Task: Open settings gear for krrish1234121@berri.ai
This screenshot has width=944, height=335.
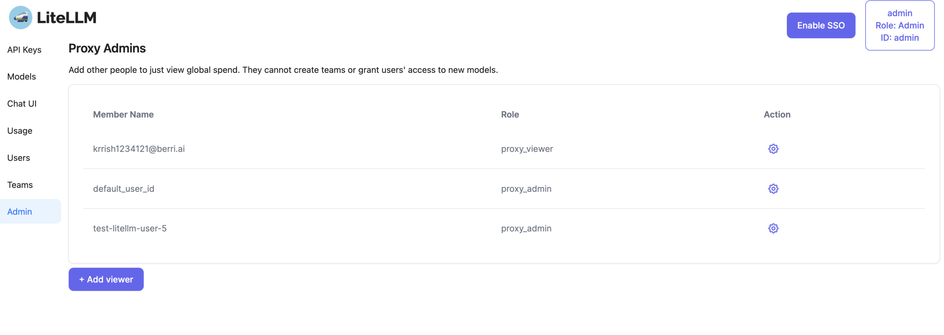Action: click(x=772, y=149)
